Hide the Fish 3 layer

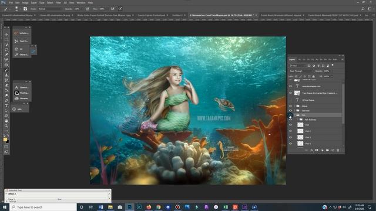pyautogui.click(x=290, y=137)
